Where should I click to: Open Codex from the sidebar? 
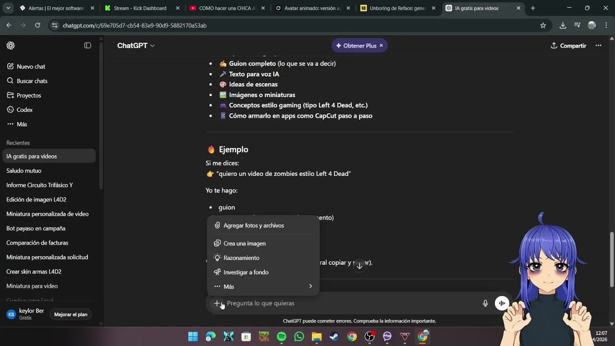(49, 110)
